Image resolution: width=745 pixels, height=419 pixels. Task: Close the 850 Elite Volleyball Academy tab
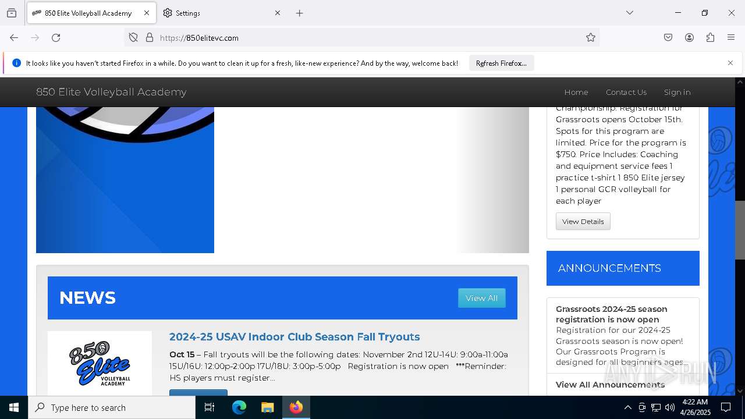pos(147,13)
